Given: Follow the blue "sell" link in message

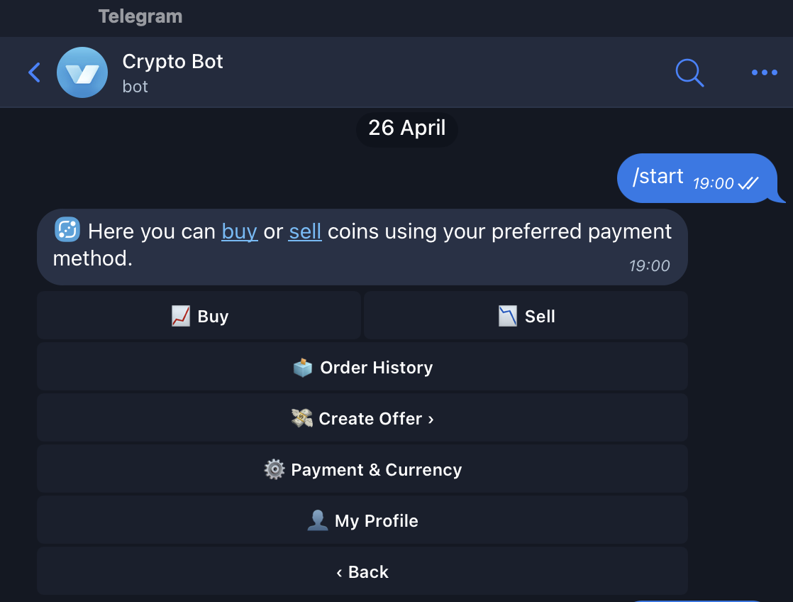Looking at the screenshot, I should pos(305,231).
